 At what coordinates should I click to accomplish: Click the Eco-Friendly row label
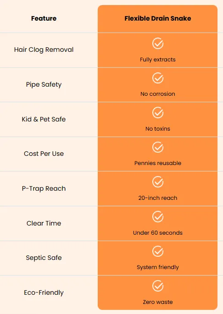click(x=44, y=292)
